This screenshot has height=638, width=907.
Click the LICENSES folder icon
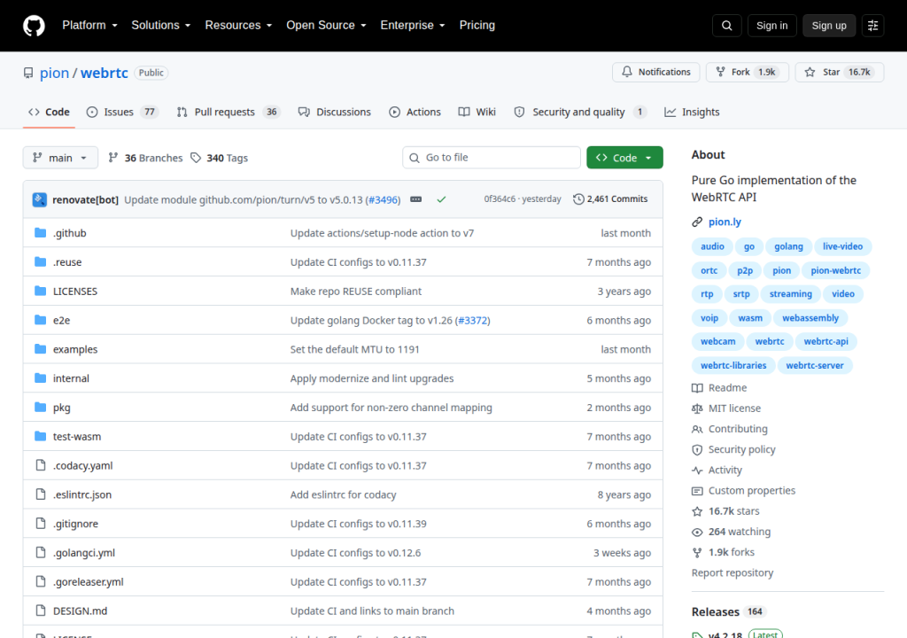pos(40,291)
